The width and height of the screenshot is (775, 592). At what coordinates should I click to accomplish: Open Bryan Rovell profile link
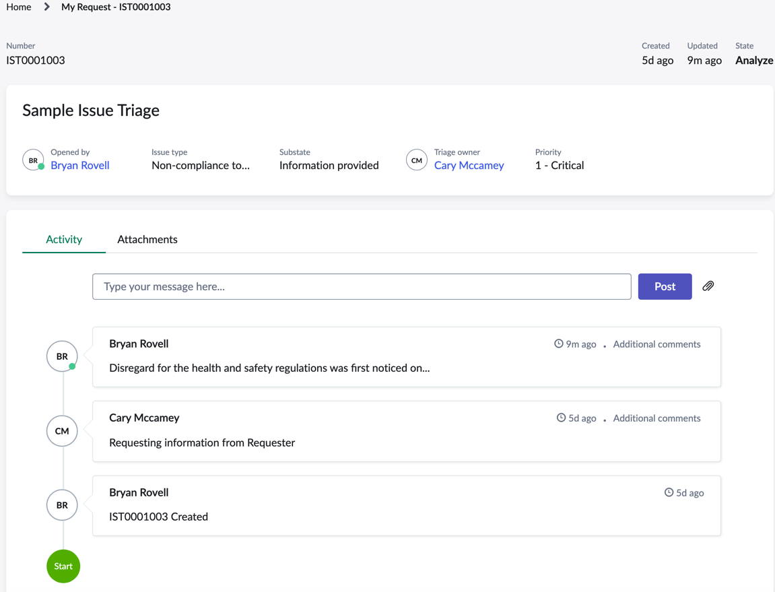(80, 165)
